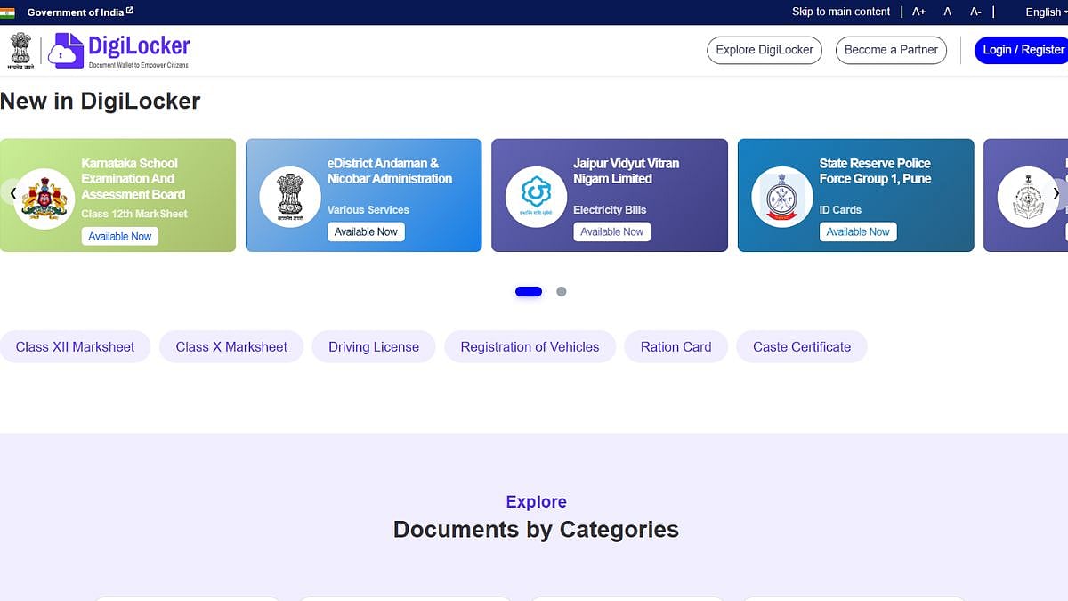Image resolution: width=1068 pixels, height=601 pixels.
Task: Switch to the second carousel slide dot
Action: click(562, 291)
